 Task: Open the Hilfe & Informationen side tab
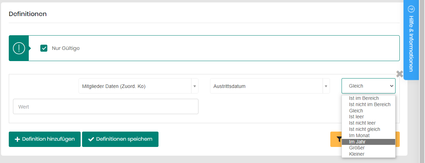pos(411,43)
